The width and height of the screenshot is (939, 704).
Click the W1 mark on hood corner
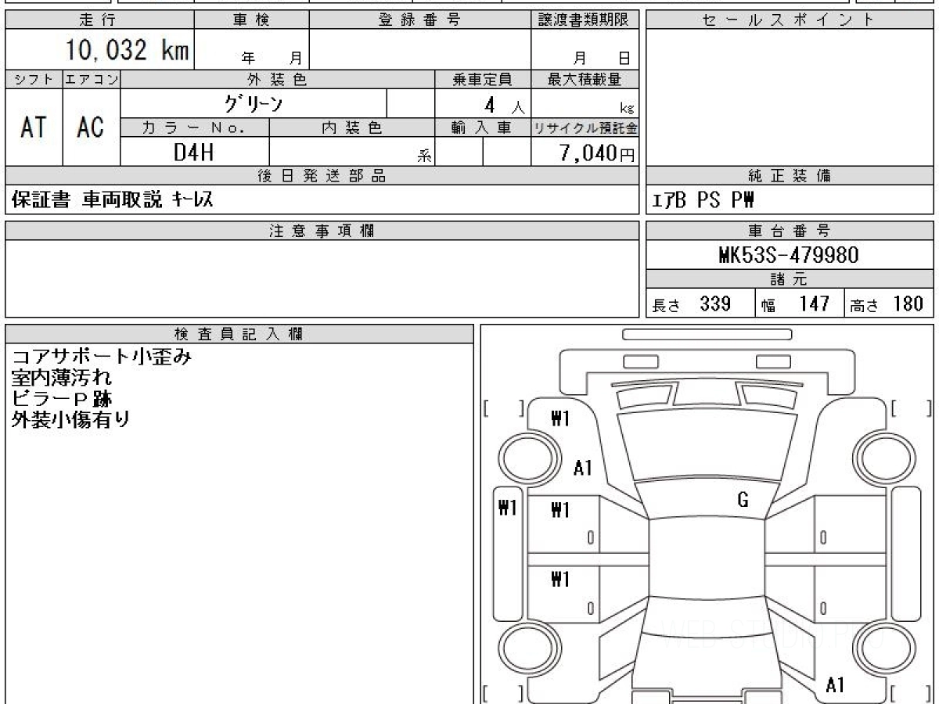click(x=560, y=418)
